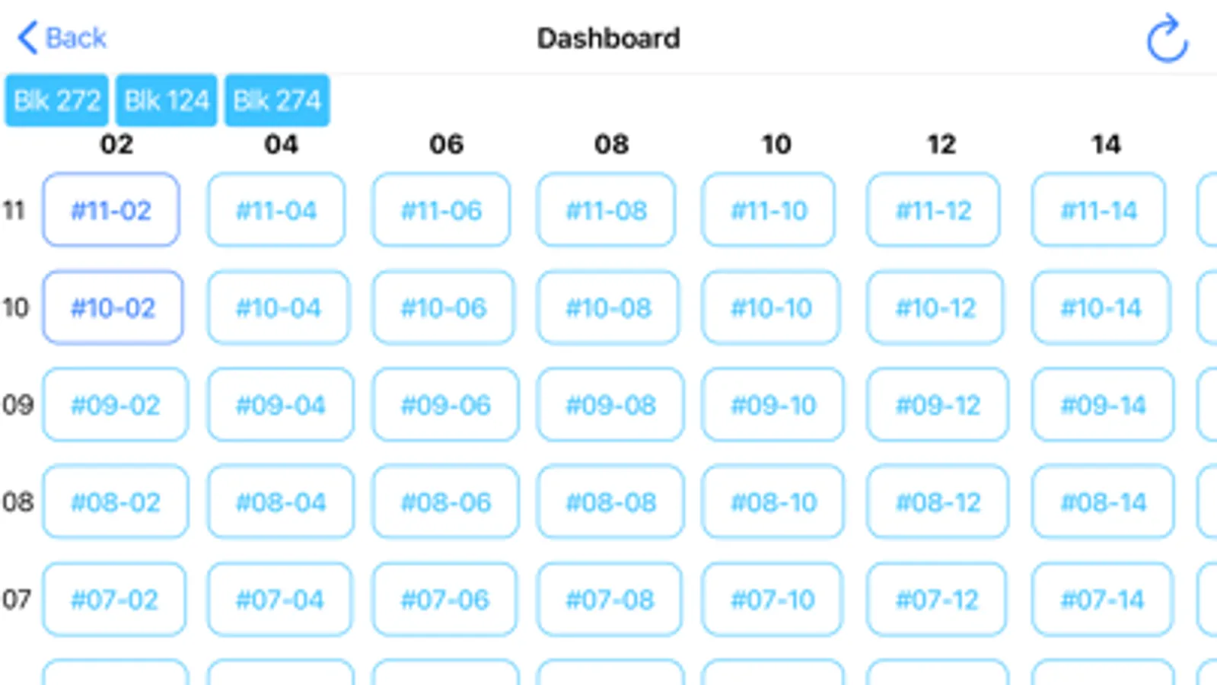Image resolution: width=1217 pixels, height=685 pixels.
Task: Tap the refresh icon at top right
Action: [1167, 39]
